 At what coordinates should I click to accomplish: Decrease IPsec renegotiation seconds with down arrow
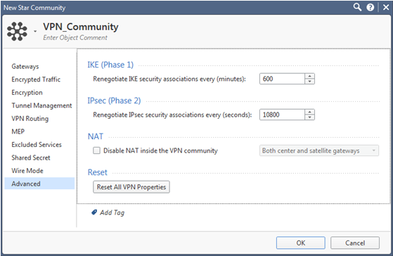tap(310, 117)
